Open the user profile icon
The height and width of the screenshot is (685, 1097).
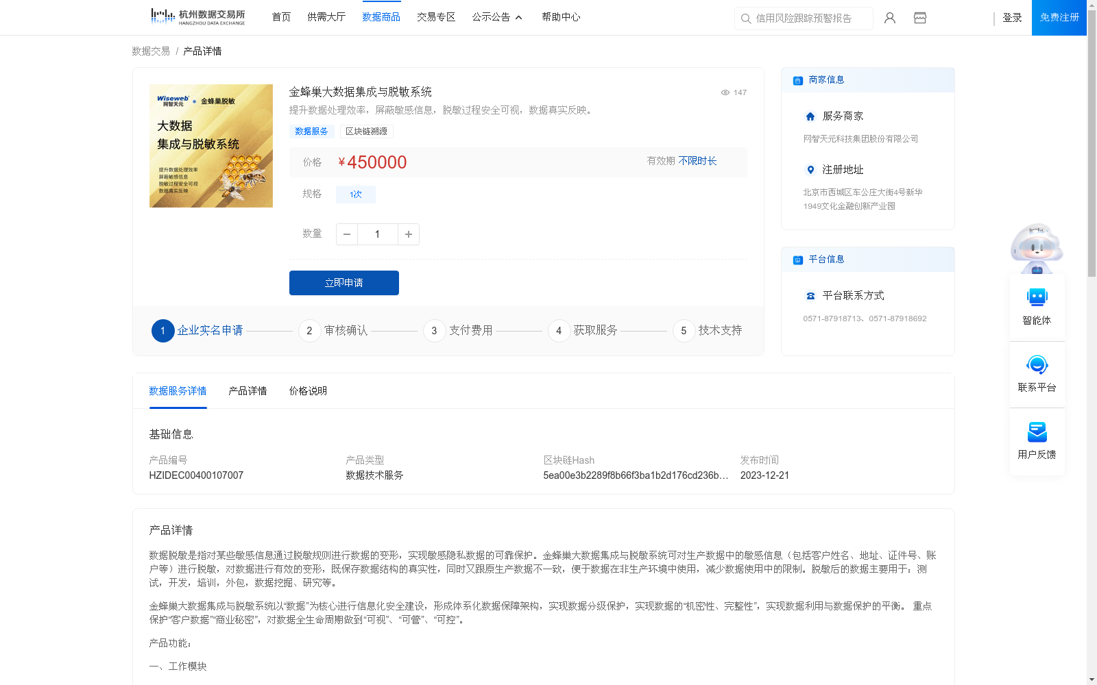(x=890, y=18)
